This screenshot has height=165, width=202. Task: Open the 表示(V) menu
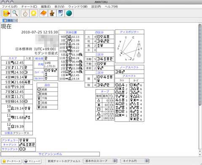pos(59,7)
